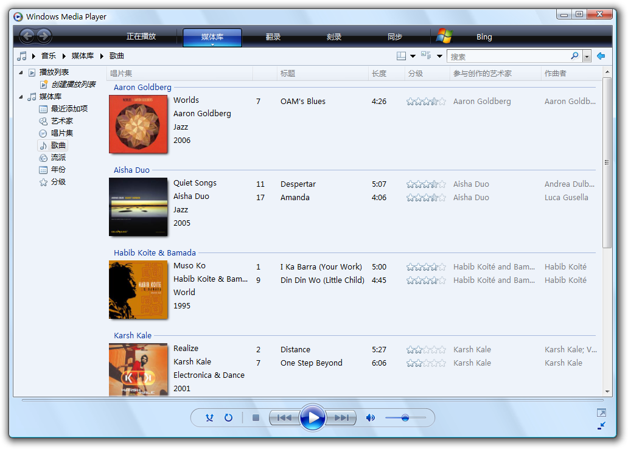Sort by the 唱片集 column header

click(x=180, y=73)
